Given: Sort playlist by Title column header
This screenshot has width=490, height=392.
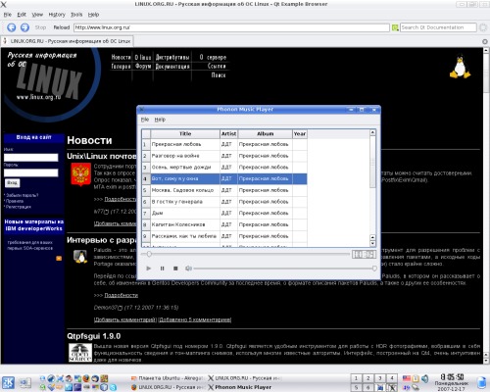Looking at the screenshot, I should point(185,134).
